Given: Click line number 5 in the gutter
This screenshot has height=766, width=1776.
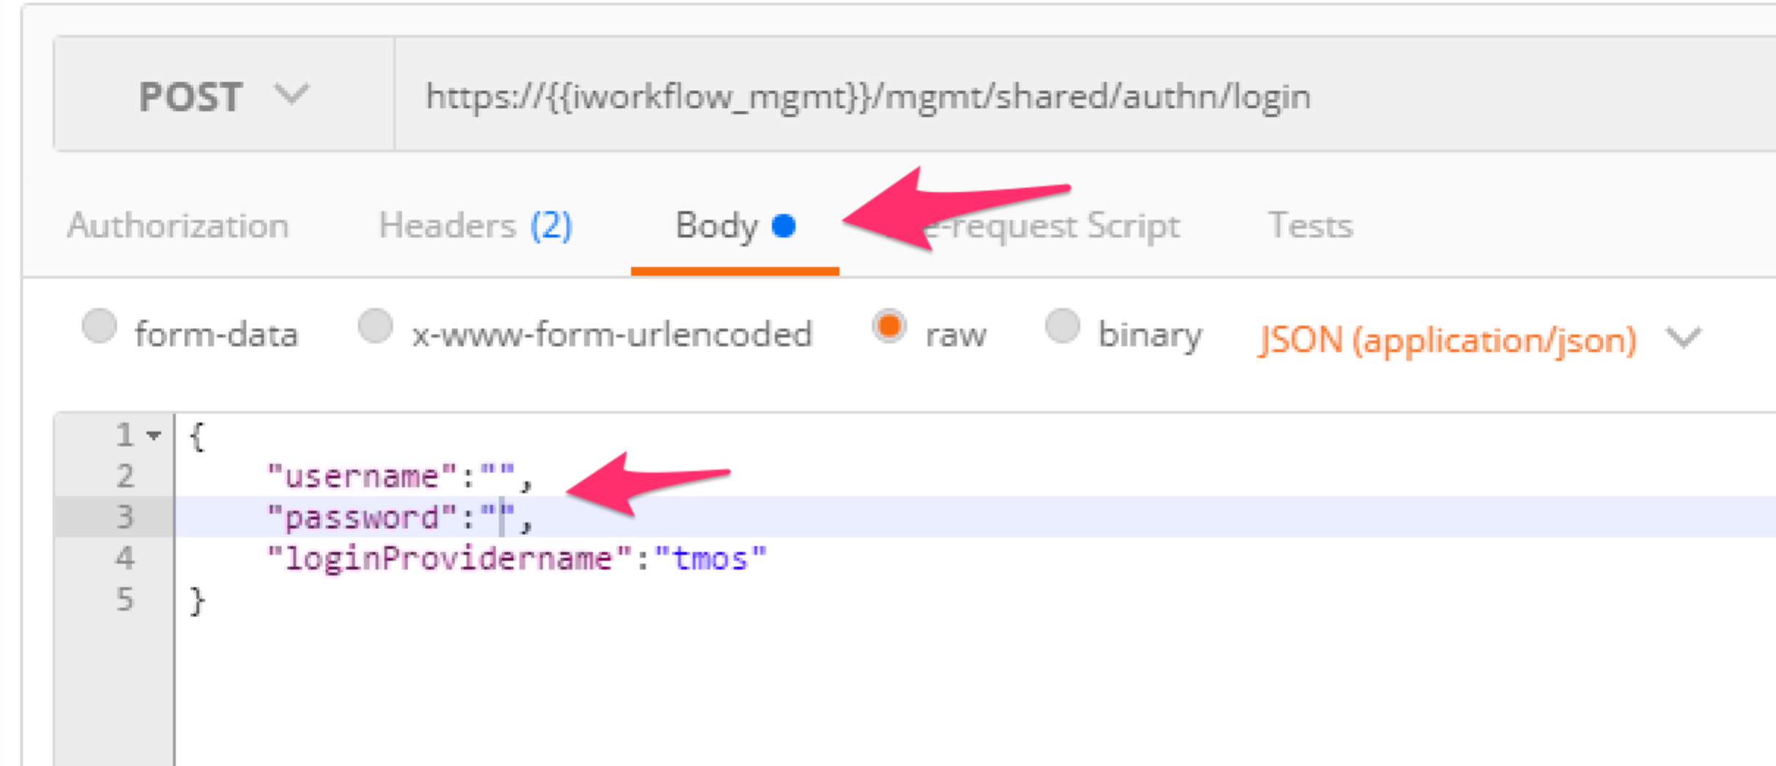Looking at the screenshot, I should (125, 599).
